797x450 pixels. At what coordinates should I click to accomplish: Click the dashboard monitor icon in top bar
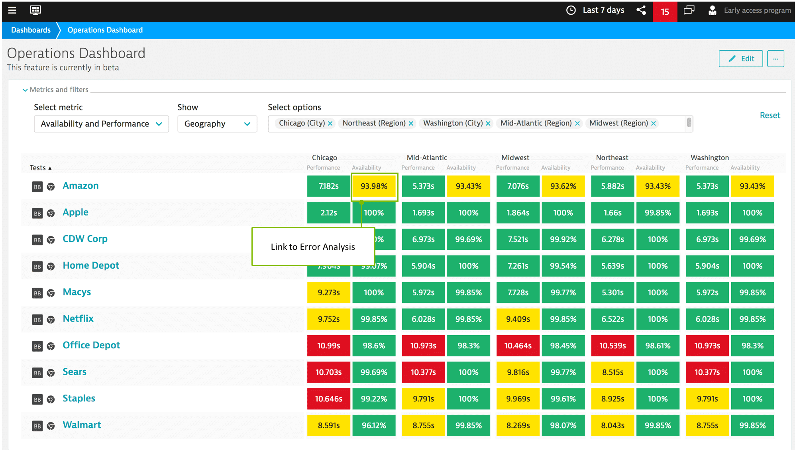(35, 10)
